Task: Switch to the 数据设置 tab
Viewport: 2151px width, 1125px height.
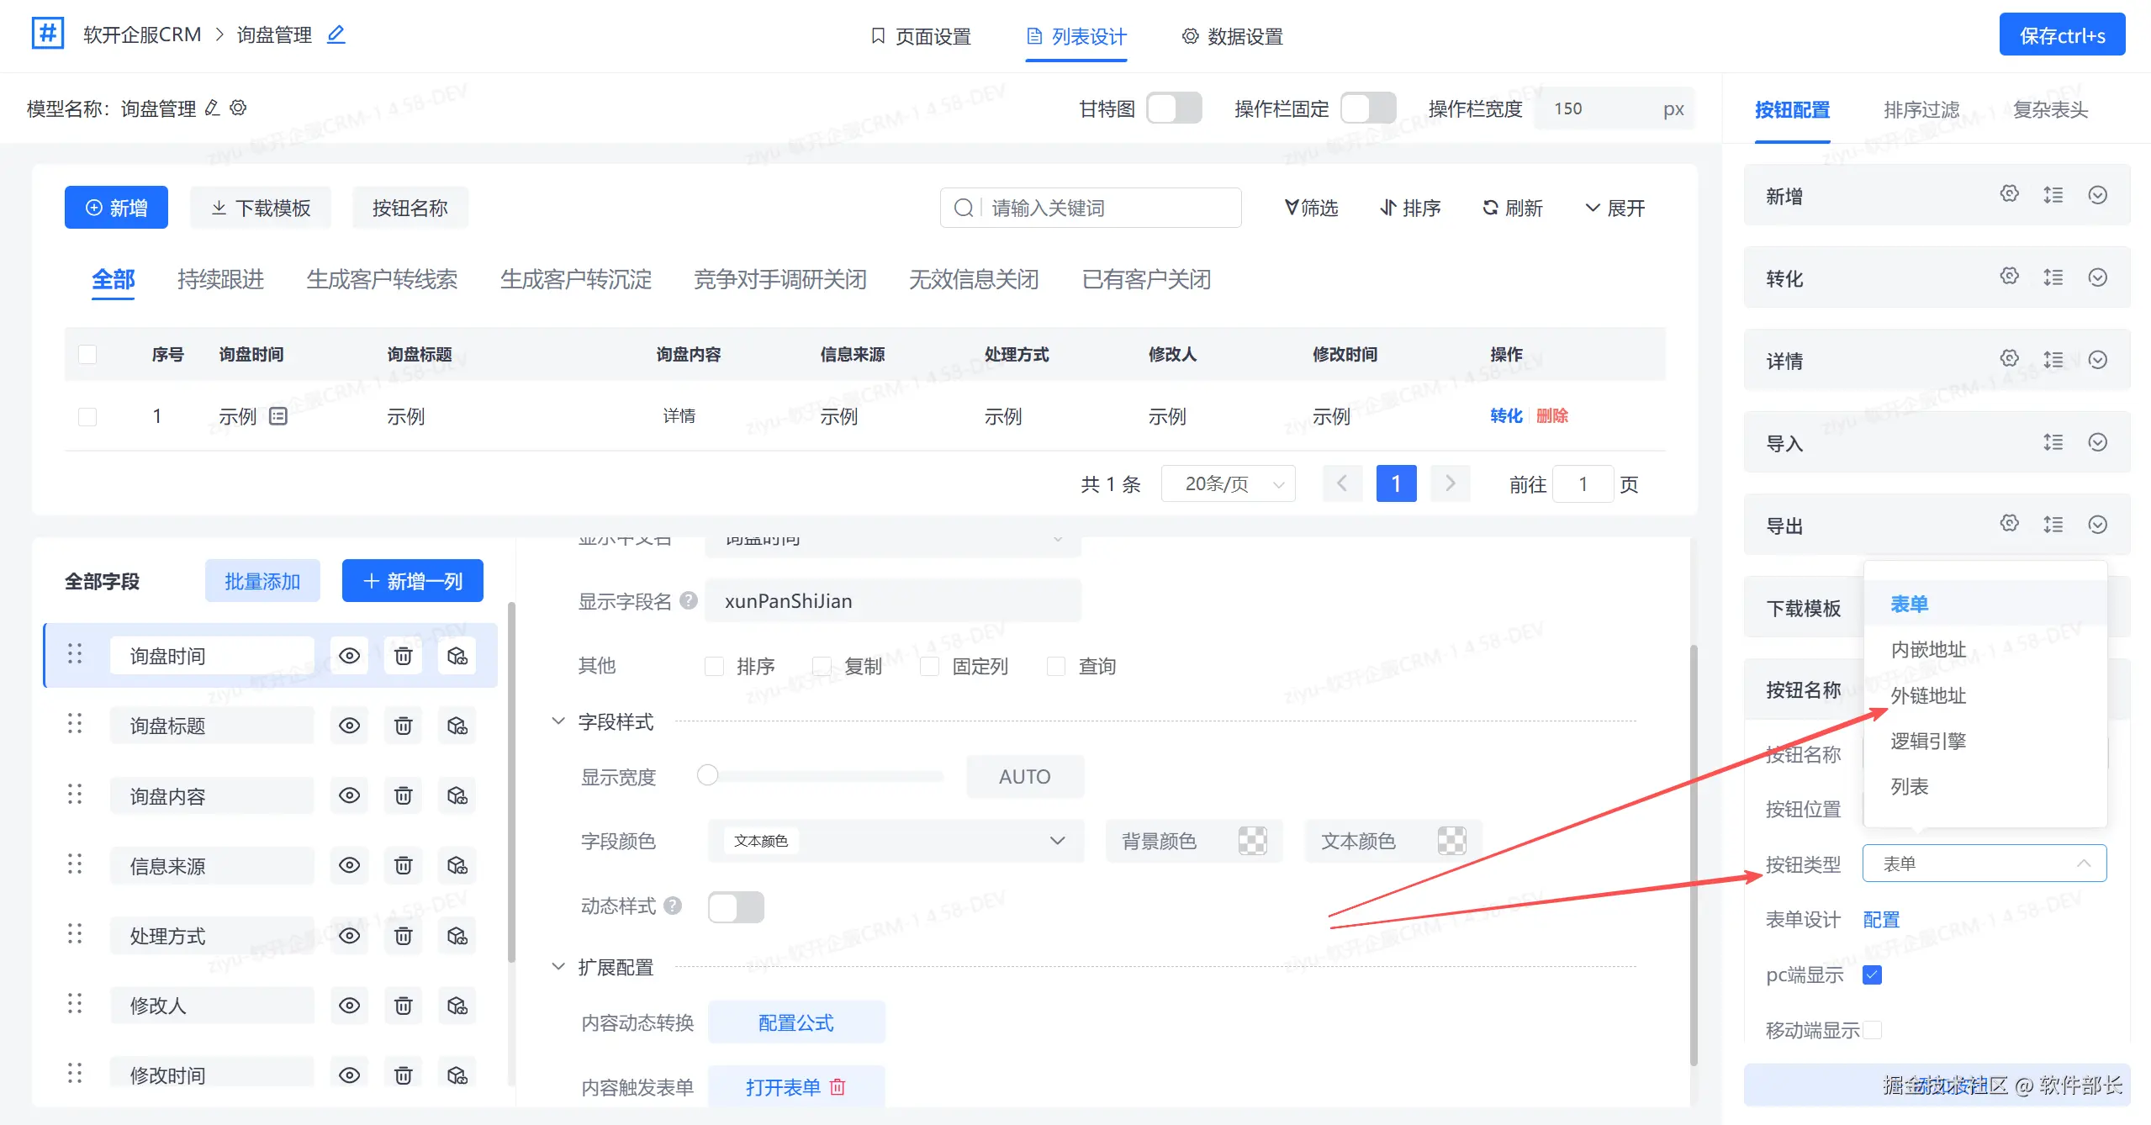Action: 1232,36
